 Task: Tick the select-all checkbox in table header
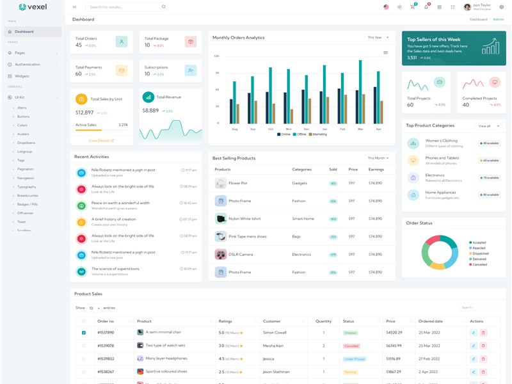84,321
